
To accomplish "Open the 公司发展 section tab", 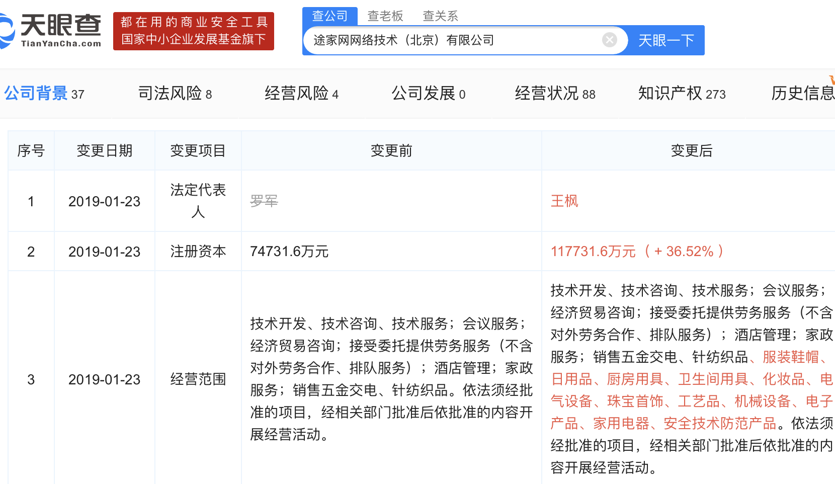I will click(x=429, y=94).
